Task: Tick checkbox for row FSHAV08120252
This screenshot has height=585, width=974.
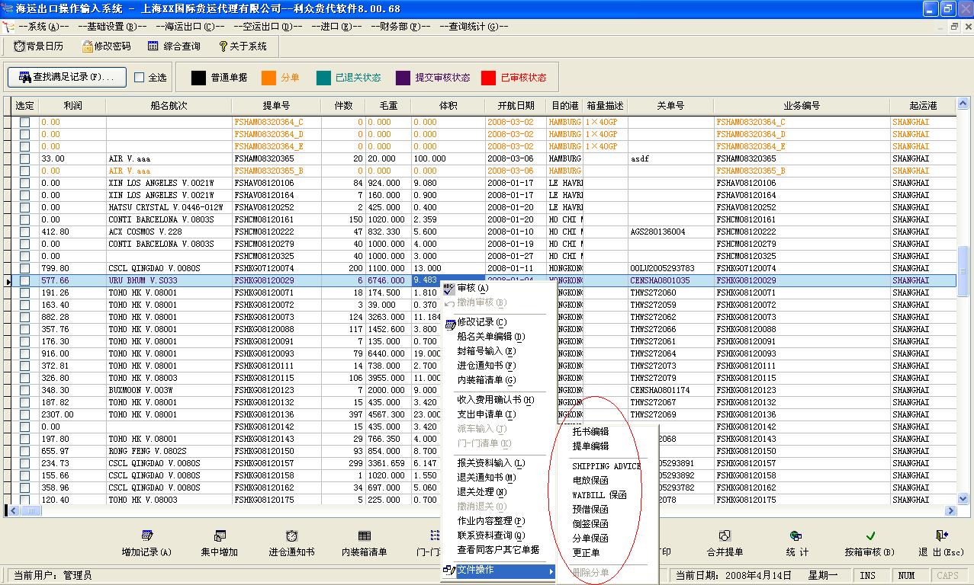Action: tap(24, 207)
